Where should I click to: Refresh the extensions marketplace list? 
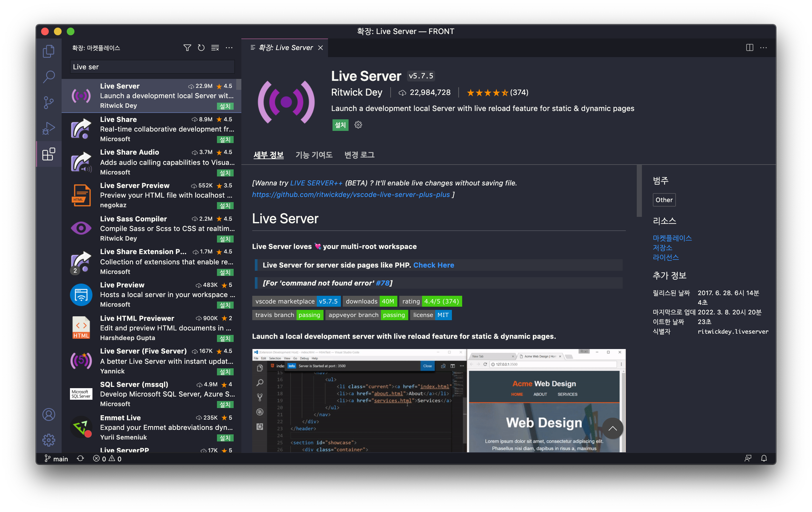(x=201, y=47)
